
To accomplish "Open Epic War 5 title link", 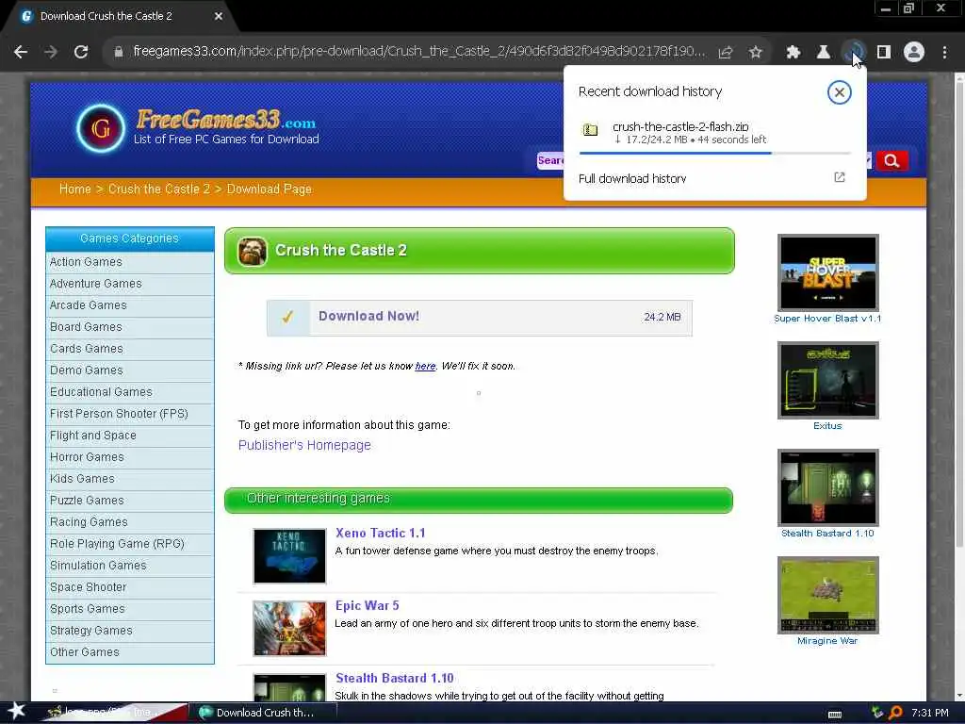I will [x=368, y=606].
